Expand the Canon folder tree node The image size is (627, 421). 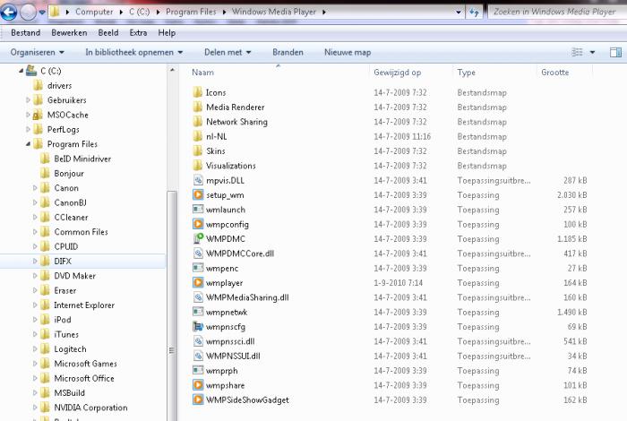tap(35, 188)
